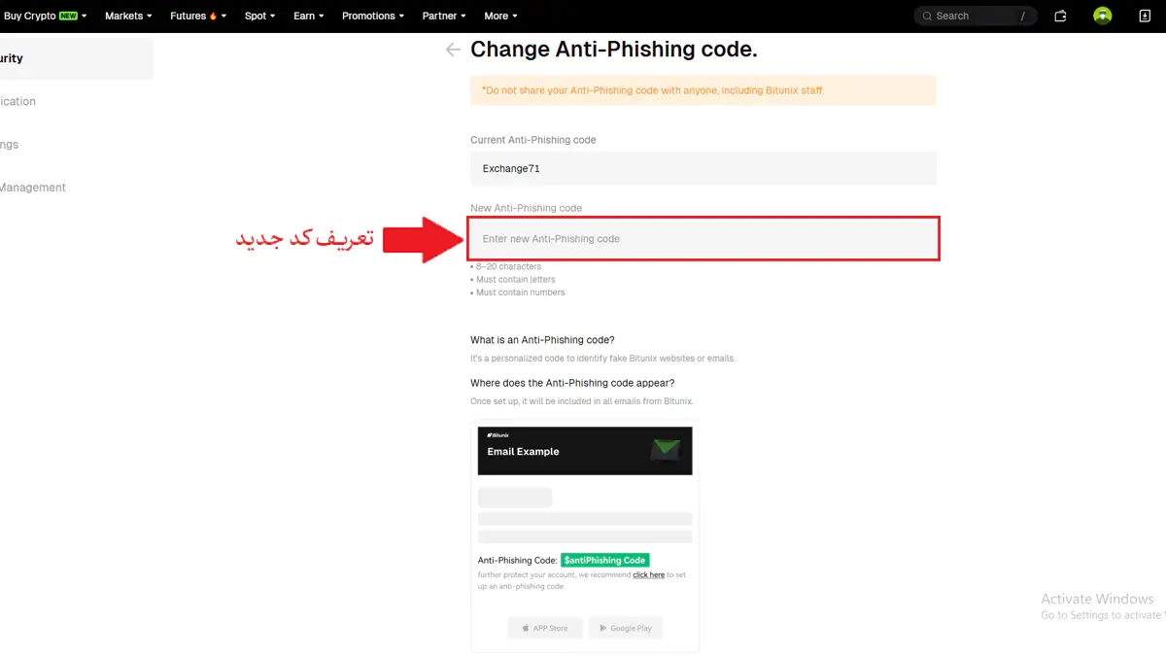Click the app download icon
Screen dimensions: 1166x656
(x=1144, y=16)
